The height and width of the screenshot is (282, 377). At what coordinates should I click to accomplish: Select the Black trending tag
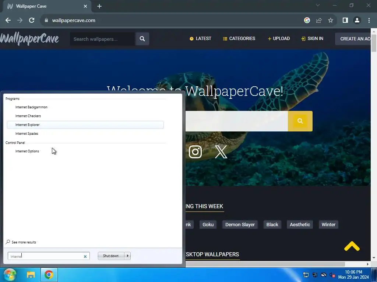(272, 225)
